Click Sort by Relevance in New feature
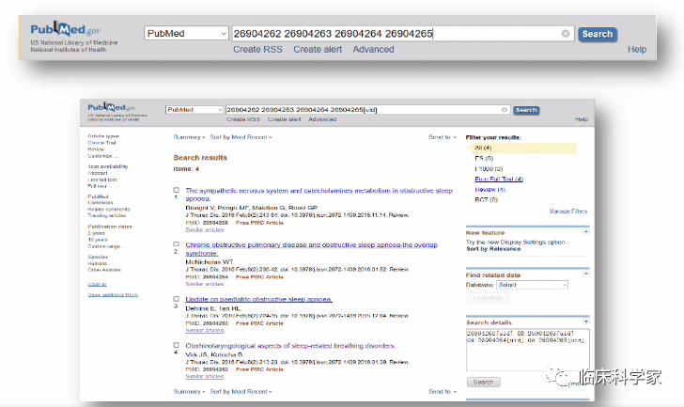The height and width of the screenshot is (407, 684). (x=493, y=249)
